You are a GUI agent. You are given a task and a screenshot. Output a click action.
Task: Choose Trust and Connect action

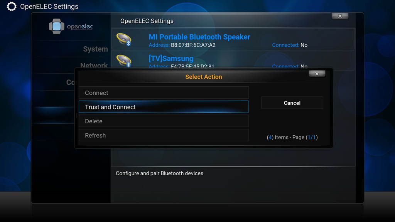point(164,107)
